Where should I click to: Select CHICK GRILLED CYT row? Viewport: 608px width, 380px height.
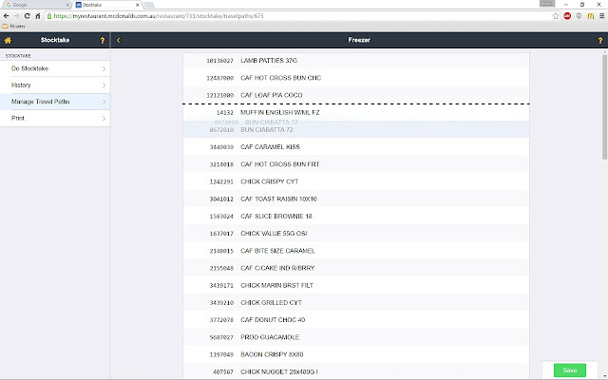click(x=356, y=303)
